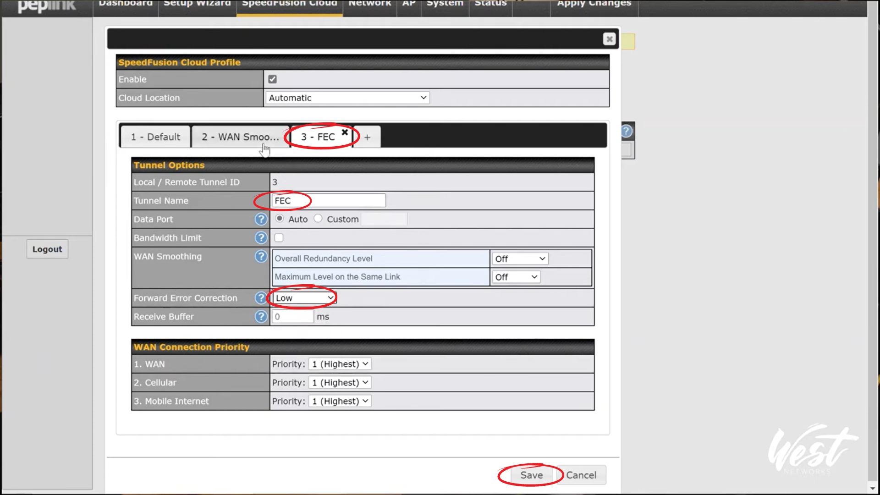Open the WAN Smoothing help tooltip
This screenshot has width=880, height=495.
(261, 256)
